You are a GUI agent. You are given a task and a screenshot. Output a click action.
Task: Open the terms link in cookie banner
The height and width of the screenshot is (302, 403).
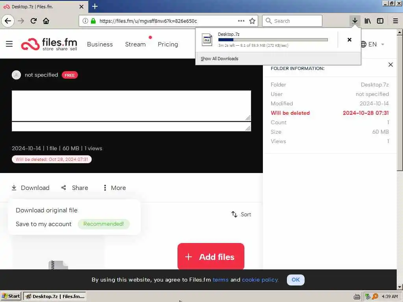click(x=220, y=280)
